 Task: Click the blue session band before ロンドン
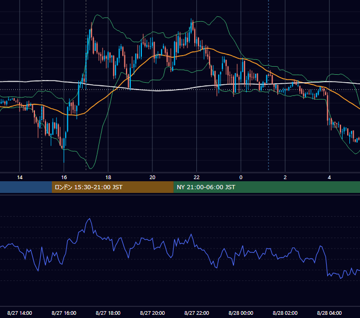pyautogui.click(x=26, y=187)
